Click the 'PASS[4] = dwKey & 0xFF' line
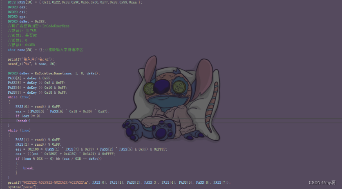Screen dimensions: 342x189 30,78
